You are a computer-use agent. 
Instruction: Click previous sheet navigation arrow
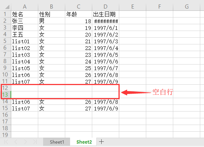click(16, 142)
